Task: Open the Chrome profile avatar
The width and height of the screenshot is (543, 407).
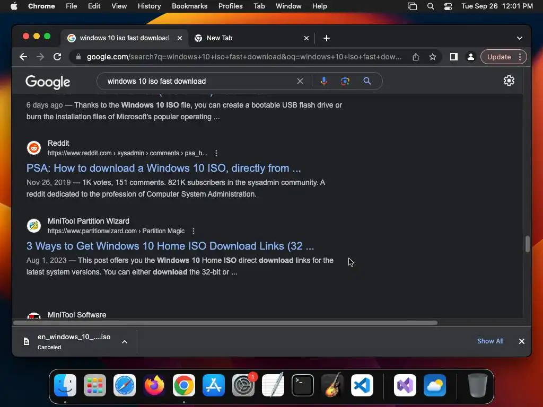Action: click(x=471, y=57)
